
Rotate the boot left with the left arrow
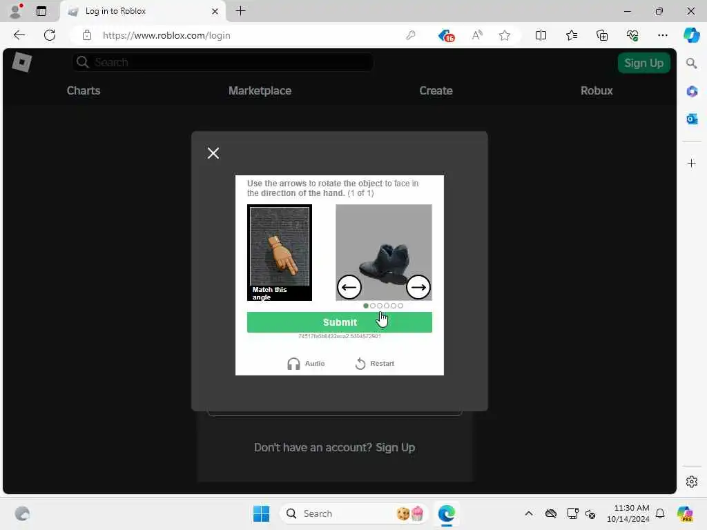click(349, 287)
